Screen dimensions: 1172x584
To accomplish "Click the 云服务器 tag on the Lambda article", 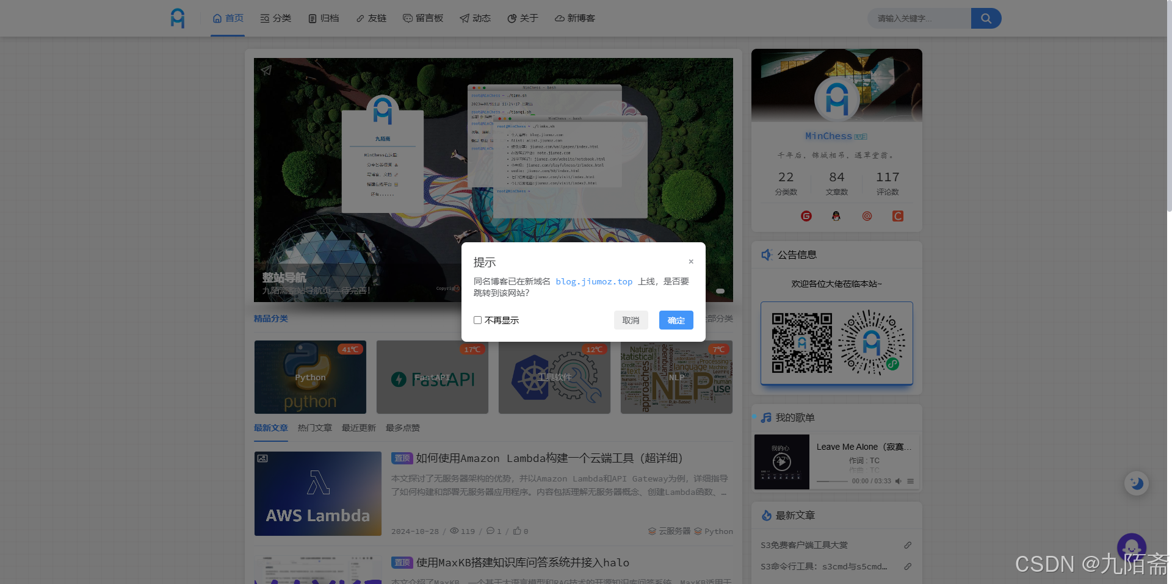I will click(x=669, y=532).
